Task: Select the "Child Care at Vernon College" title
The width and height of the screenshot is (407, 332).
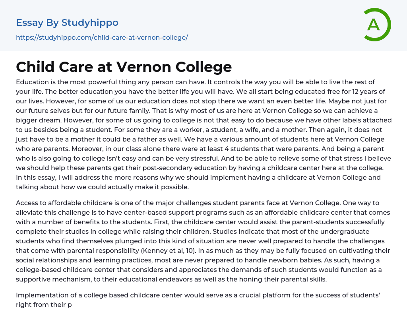Action: [124, 66]
